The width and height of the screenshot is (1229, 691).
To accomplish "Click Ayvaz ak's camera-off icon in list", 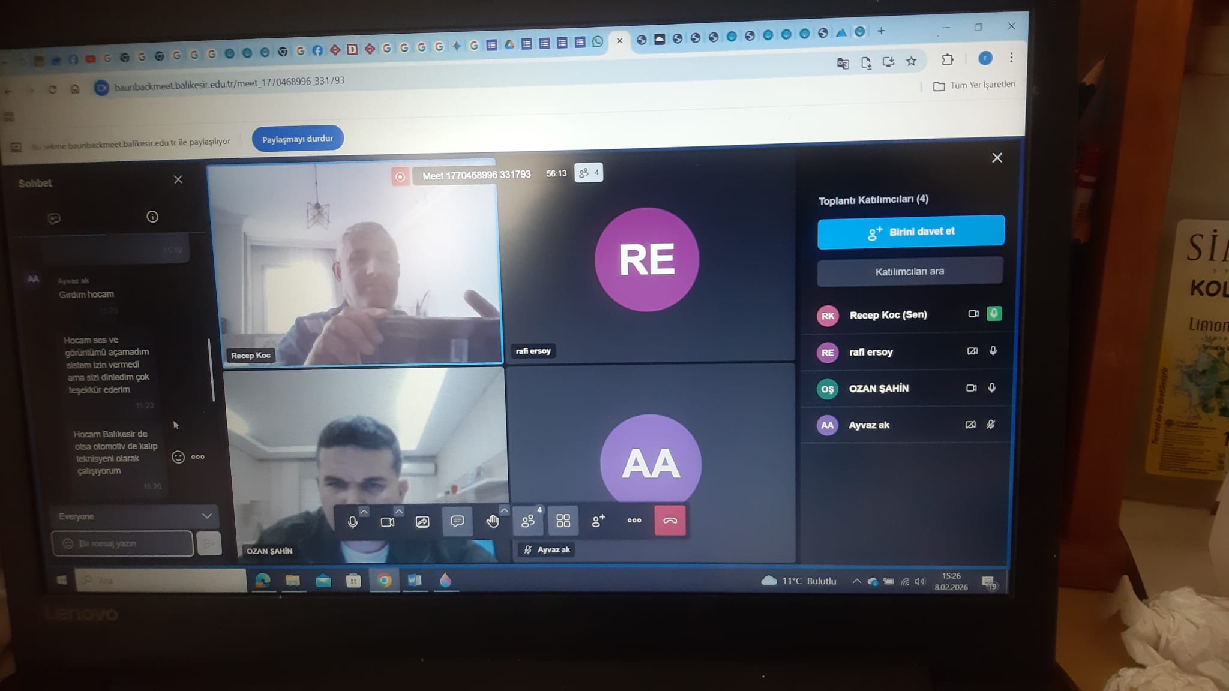I will click(970, 425).
